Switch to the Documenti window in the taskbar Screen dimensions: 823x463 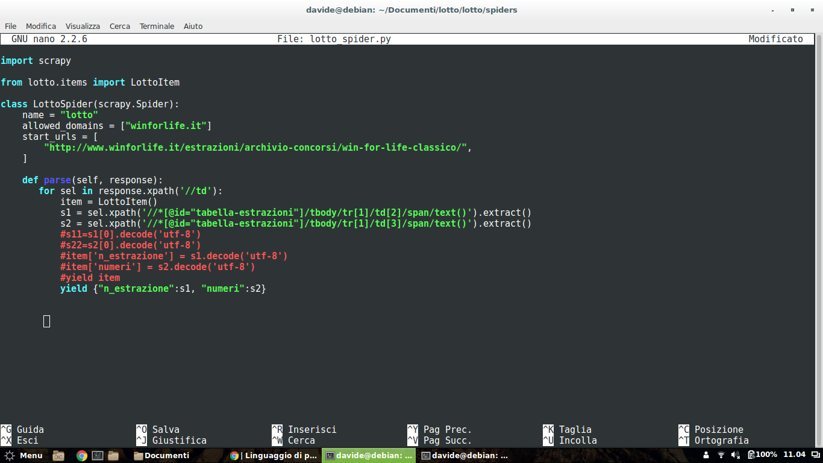(161, 455)
